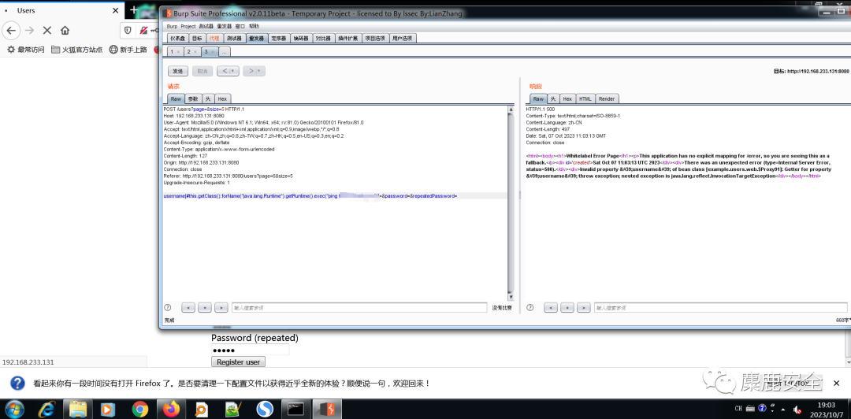Open the Burp menu in the menu bar
This screenshot has width=851, height=419.
point(172,26)
